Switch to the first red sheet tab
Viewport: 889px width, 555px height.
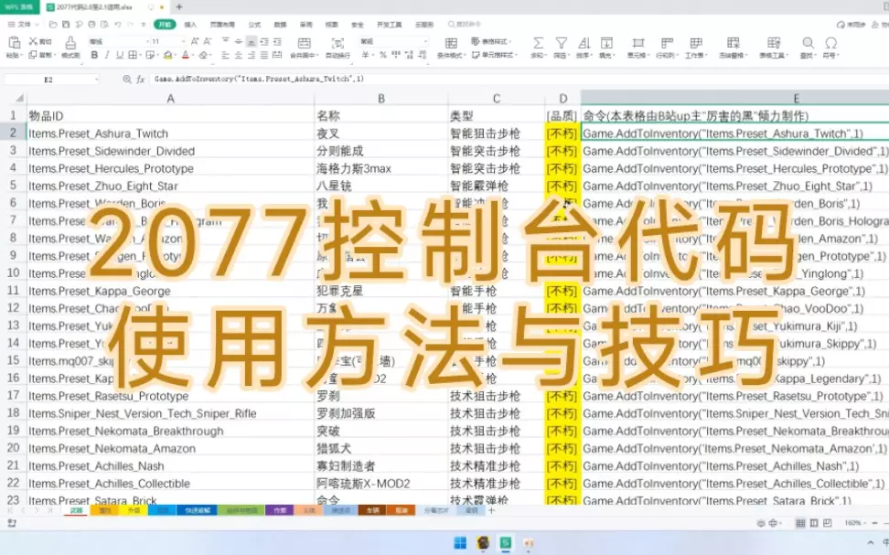[75, 510]
